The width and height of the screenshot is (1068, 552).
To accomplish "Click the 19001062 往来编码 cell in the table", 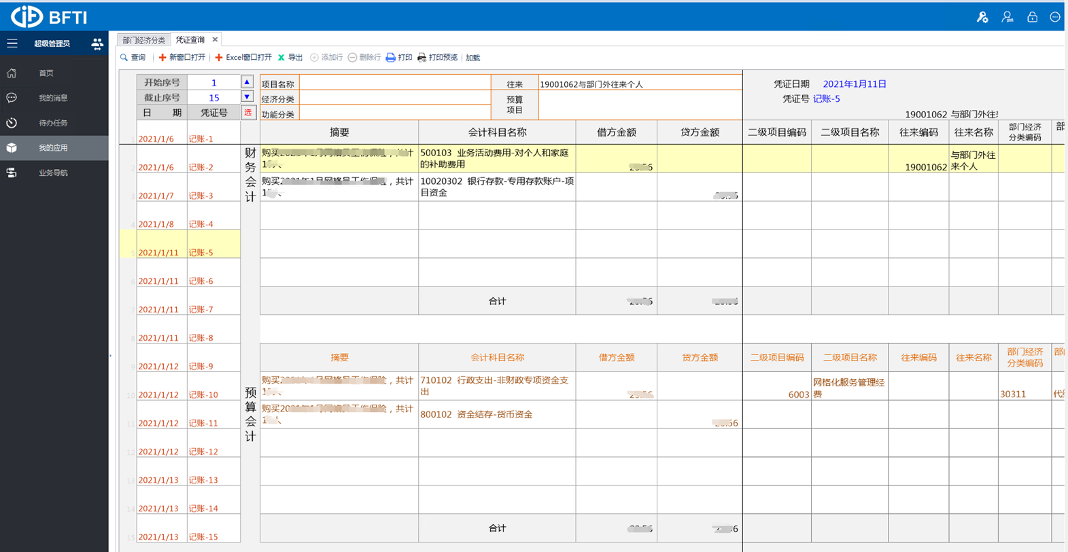I will click(918, 158).
